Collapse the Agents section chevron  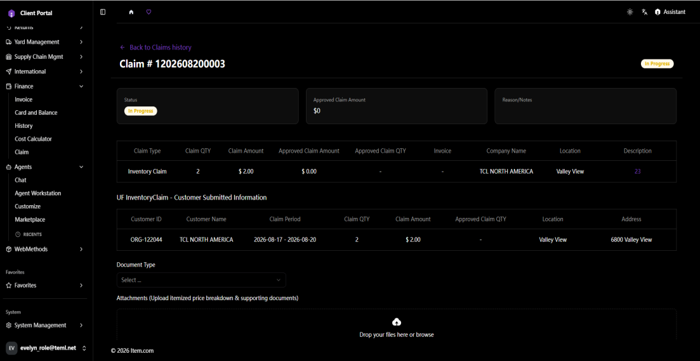[81, 167]
